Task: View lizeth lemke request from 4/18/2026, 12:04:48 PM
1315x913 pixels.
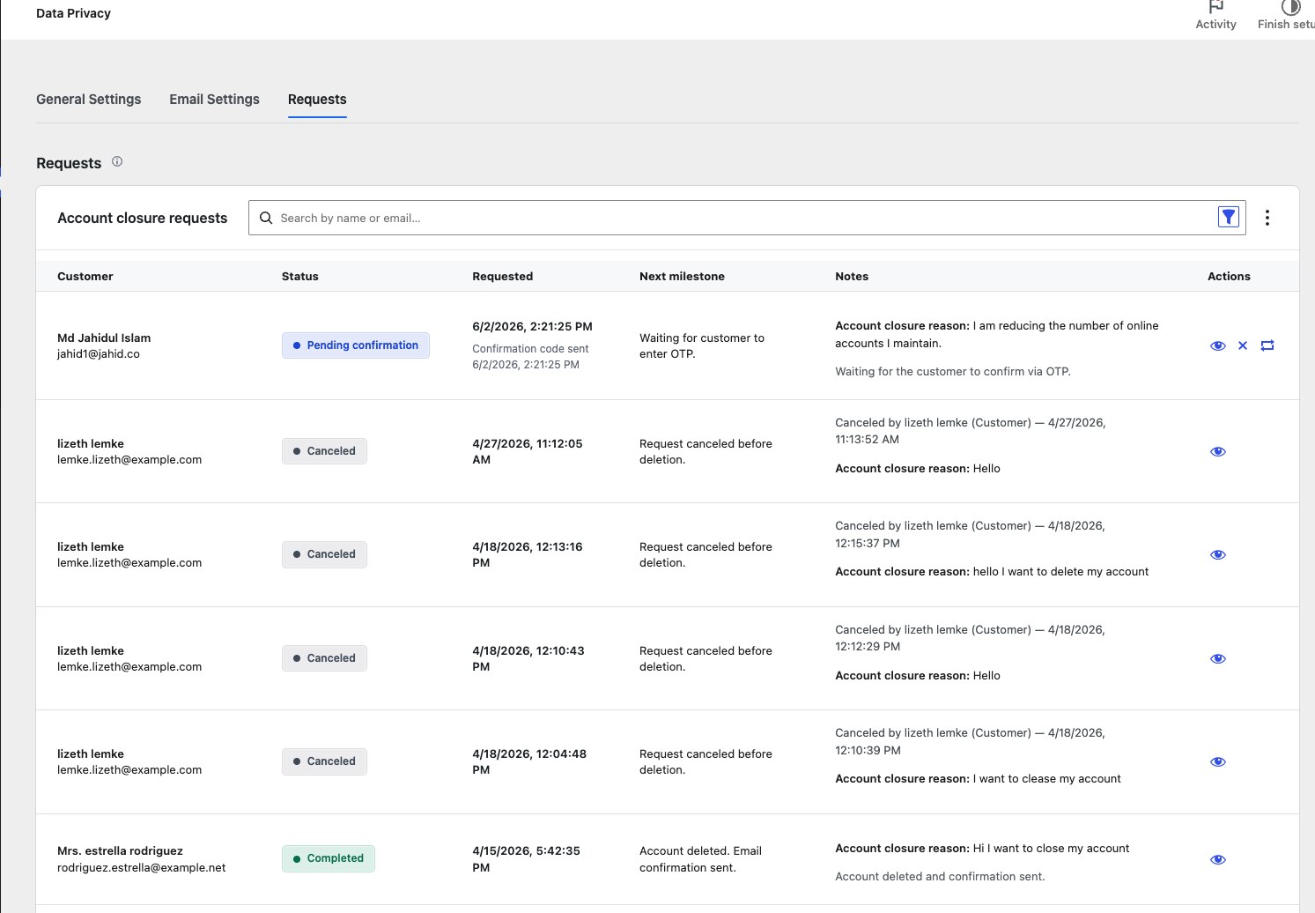Action: click(x=1218, y=761)
